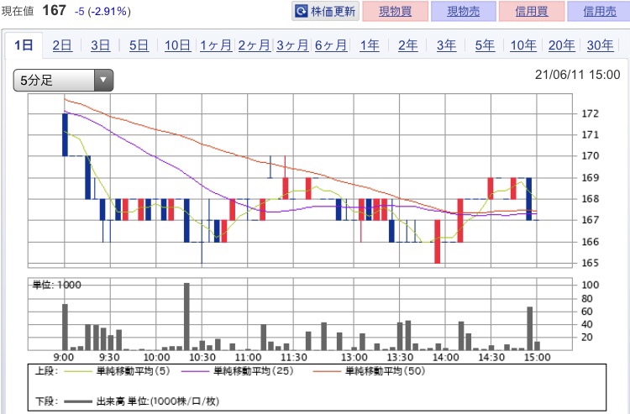Click the 15:00 time axis label
Viewport: 630px width, 414px height.
pyautogui.click(x=538, y=357)
